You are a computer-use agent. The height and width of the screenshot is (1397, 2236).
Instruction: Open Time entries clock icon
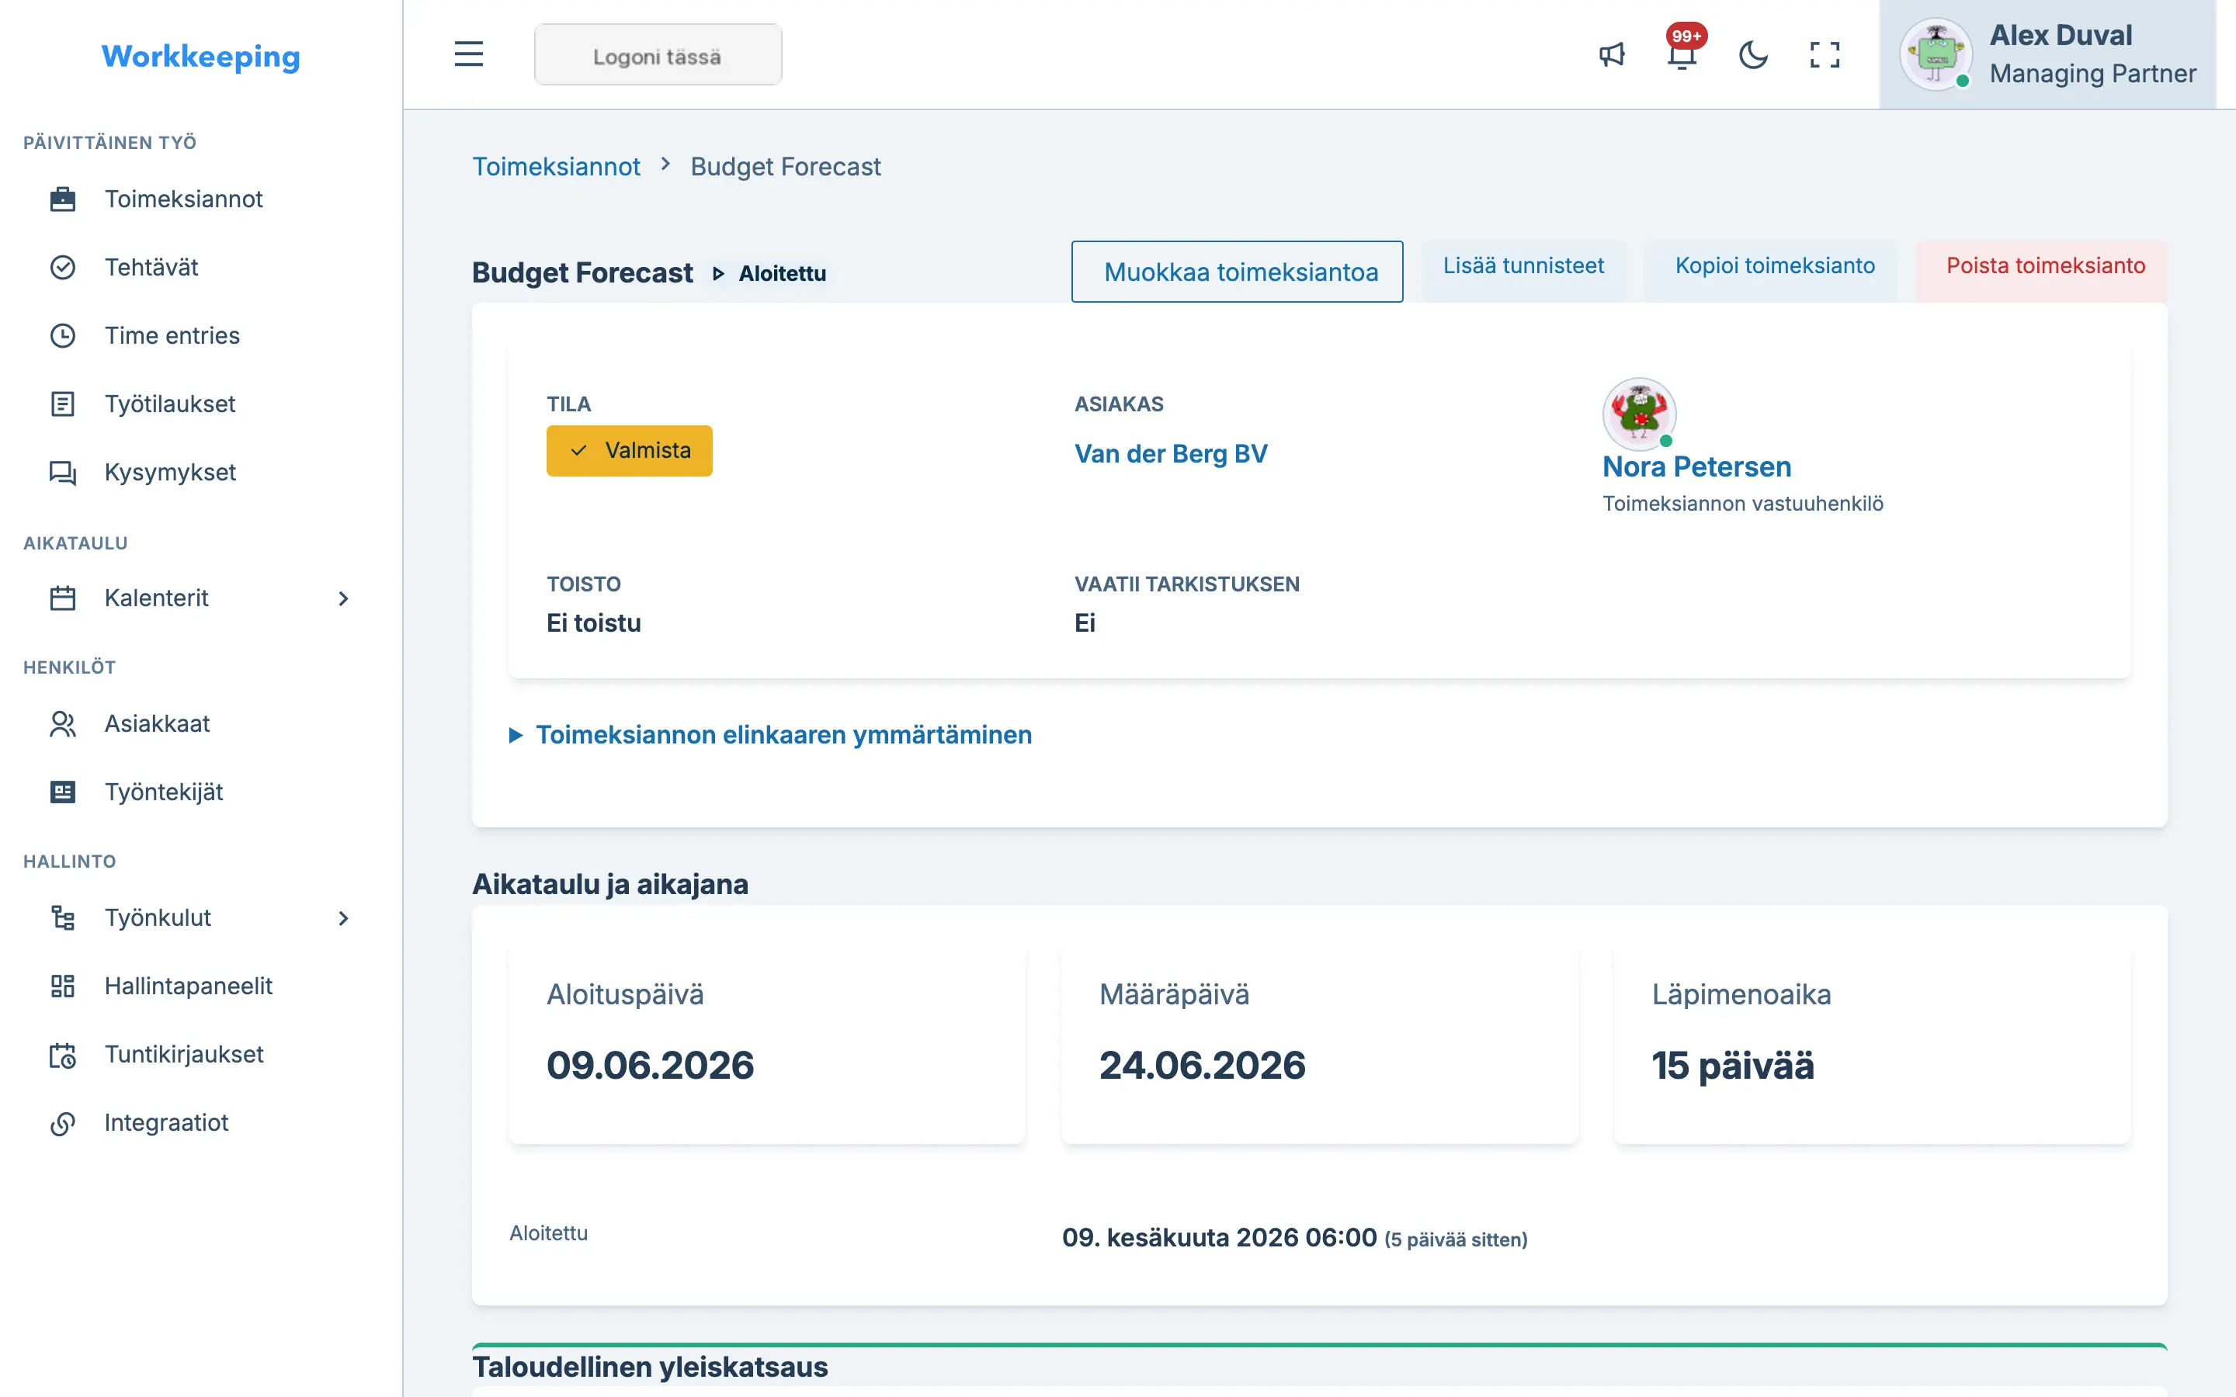point(62,335)
